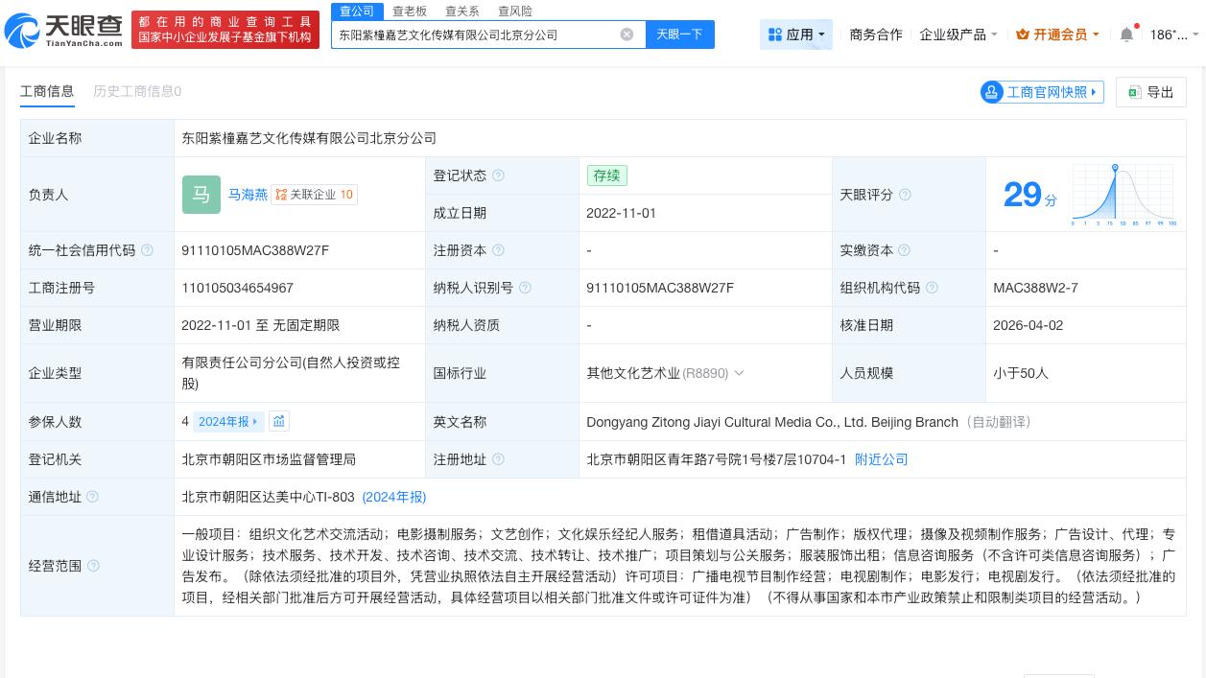Expand the 应用 dropdown menu

[796, 34]
